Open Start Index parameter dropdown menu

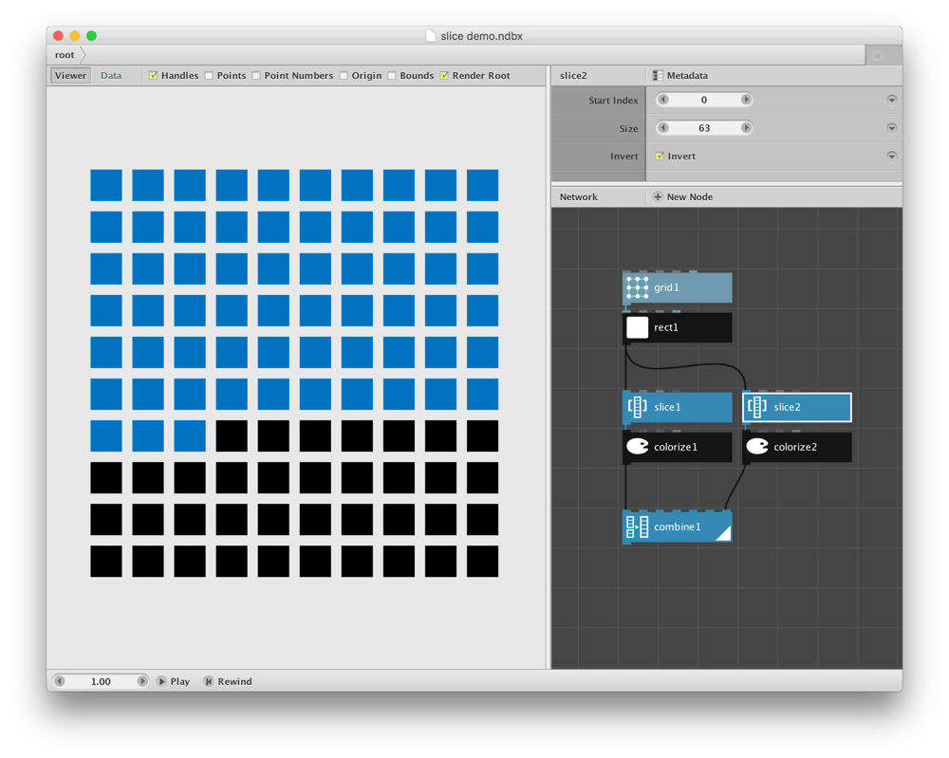[891, 100]
